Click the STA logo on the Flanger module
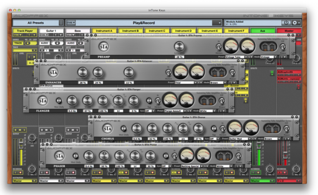The image size is (318, 195). pos(42,100)
